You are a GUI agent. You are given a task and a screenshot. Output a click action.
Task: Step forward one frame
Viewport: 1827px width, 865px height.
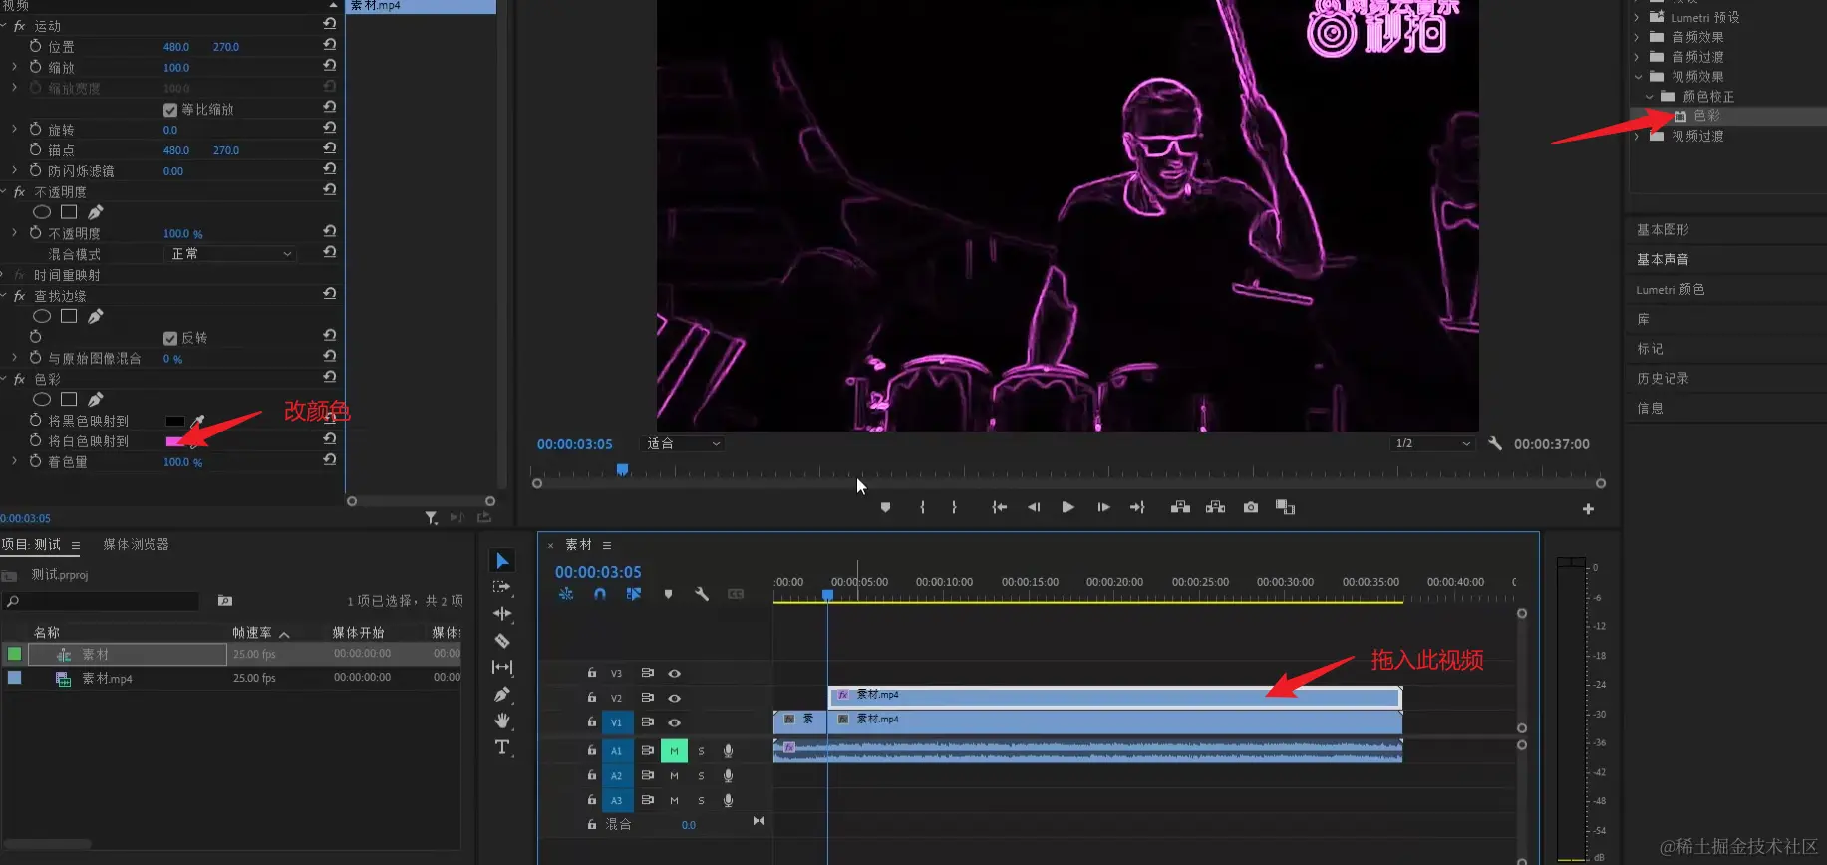pos(1103,507)
